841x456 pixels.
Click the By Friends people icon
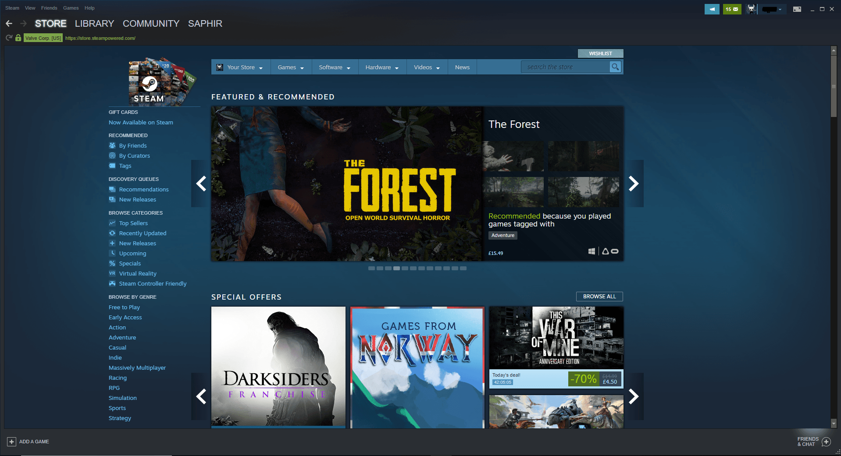click(x=112, y=145)
